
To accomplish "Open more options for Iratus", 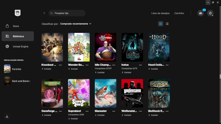I will pyautogui.click(x=140, y=65).
